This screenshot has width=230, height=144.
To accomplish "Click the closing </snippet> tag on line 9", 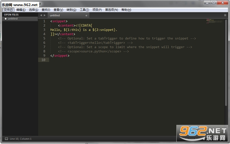I will (60, 56).
